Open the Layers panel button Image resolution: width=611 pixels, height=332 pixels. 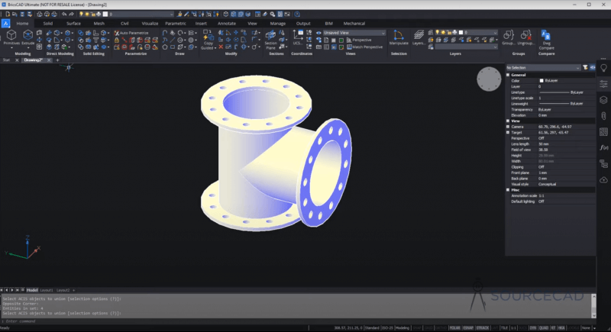click(419, 37)
